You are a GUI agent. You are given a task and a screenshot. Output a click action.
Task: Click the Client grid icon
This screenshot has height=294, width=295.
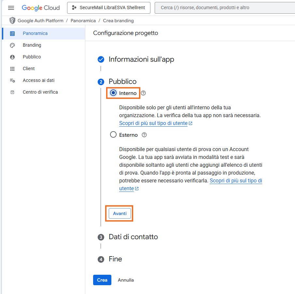coord(12,69)
